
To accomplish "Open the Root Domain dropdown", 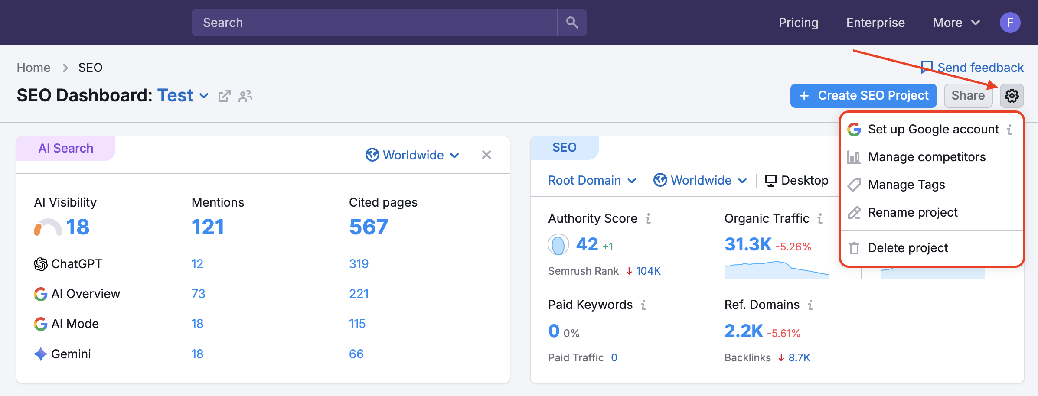I will [x=592, y=180].
